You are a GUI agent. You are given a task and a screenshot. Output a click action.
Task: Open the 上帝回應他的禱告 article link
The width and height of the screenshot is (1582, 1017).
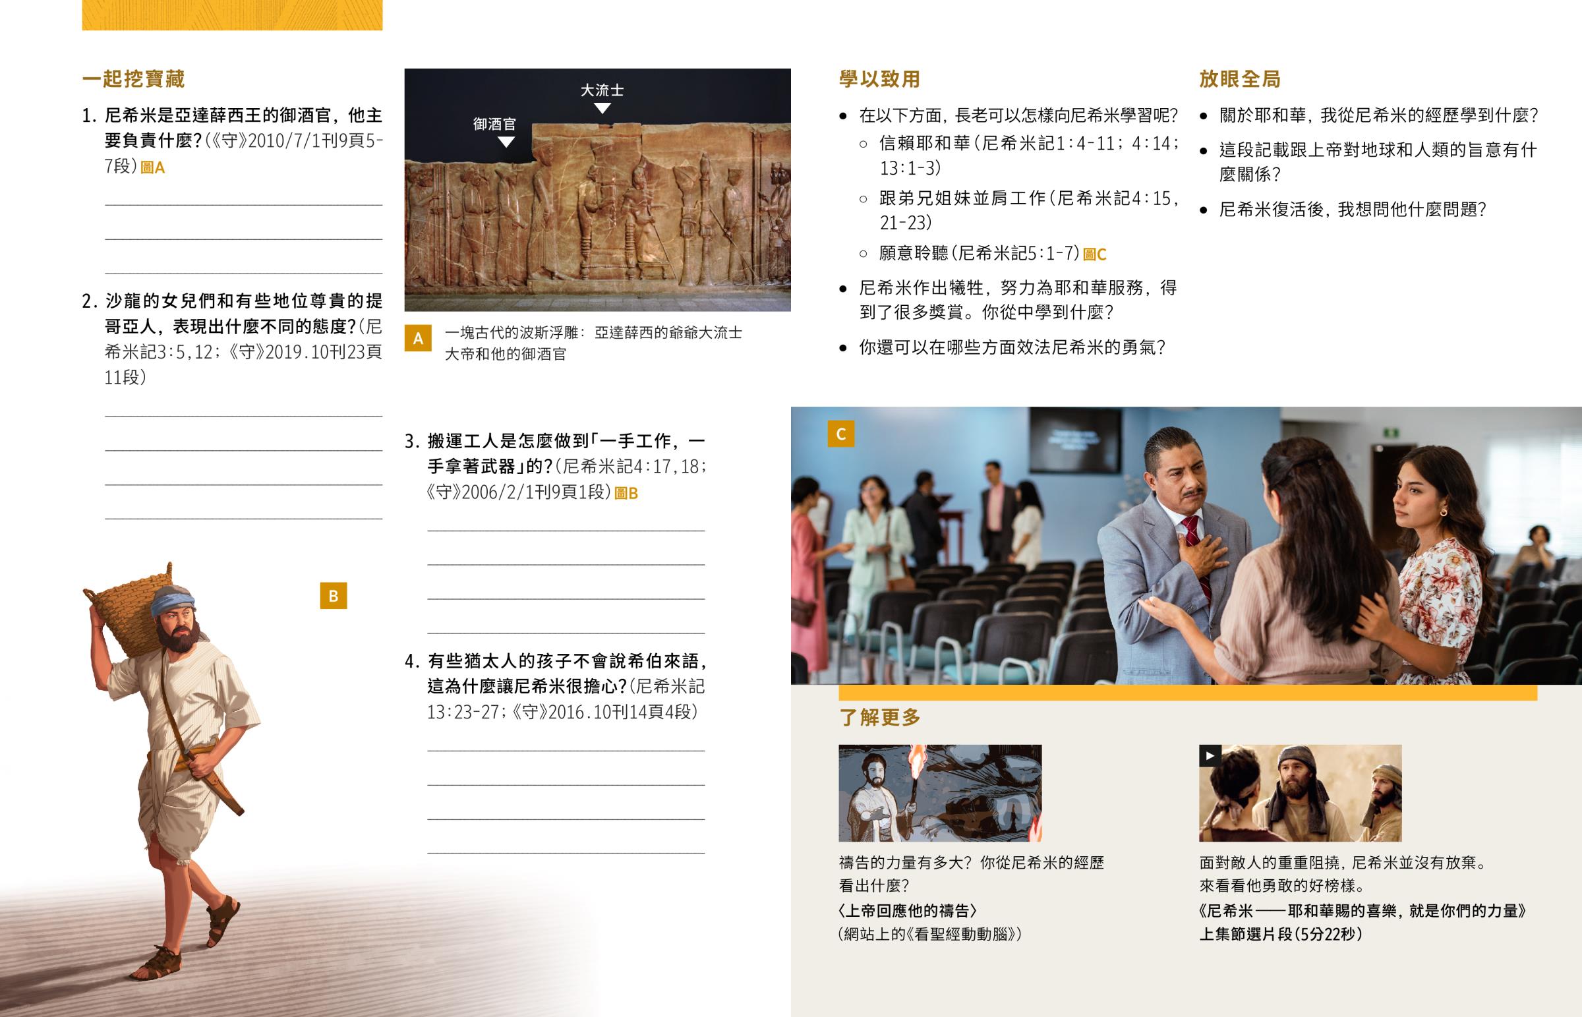(x=907, y=911)
